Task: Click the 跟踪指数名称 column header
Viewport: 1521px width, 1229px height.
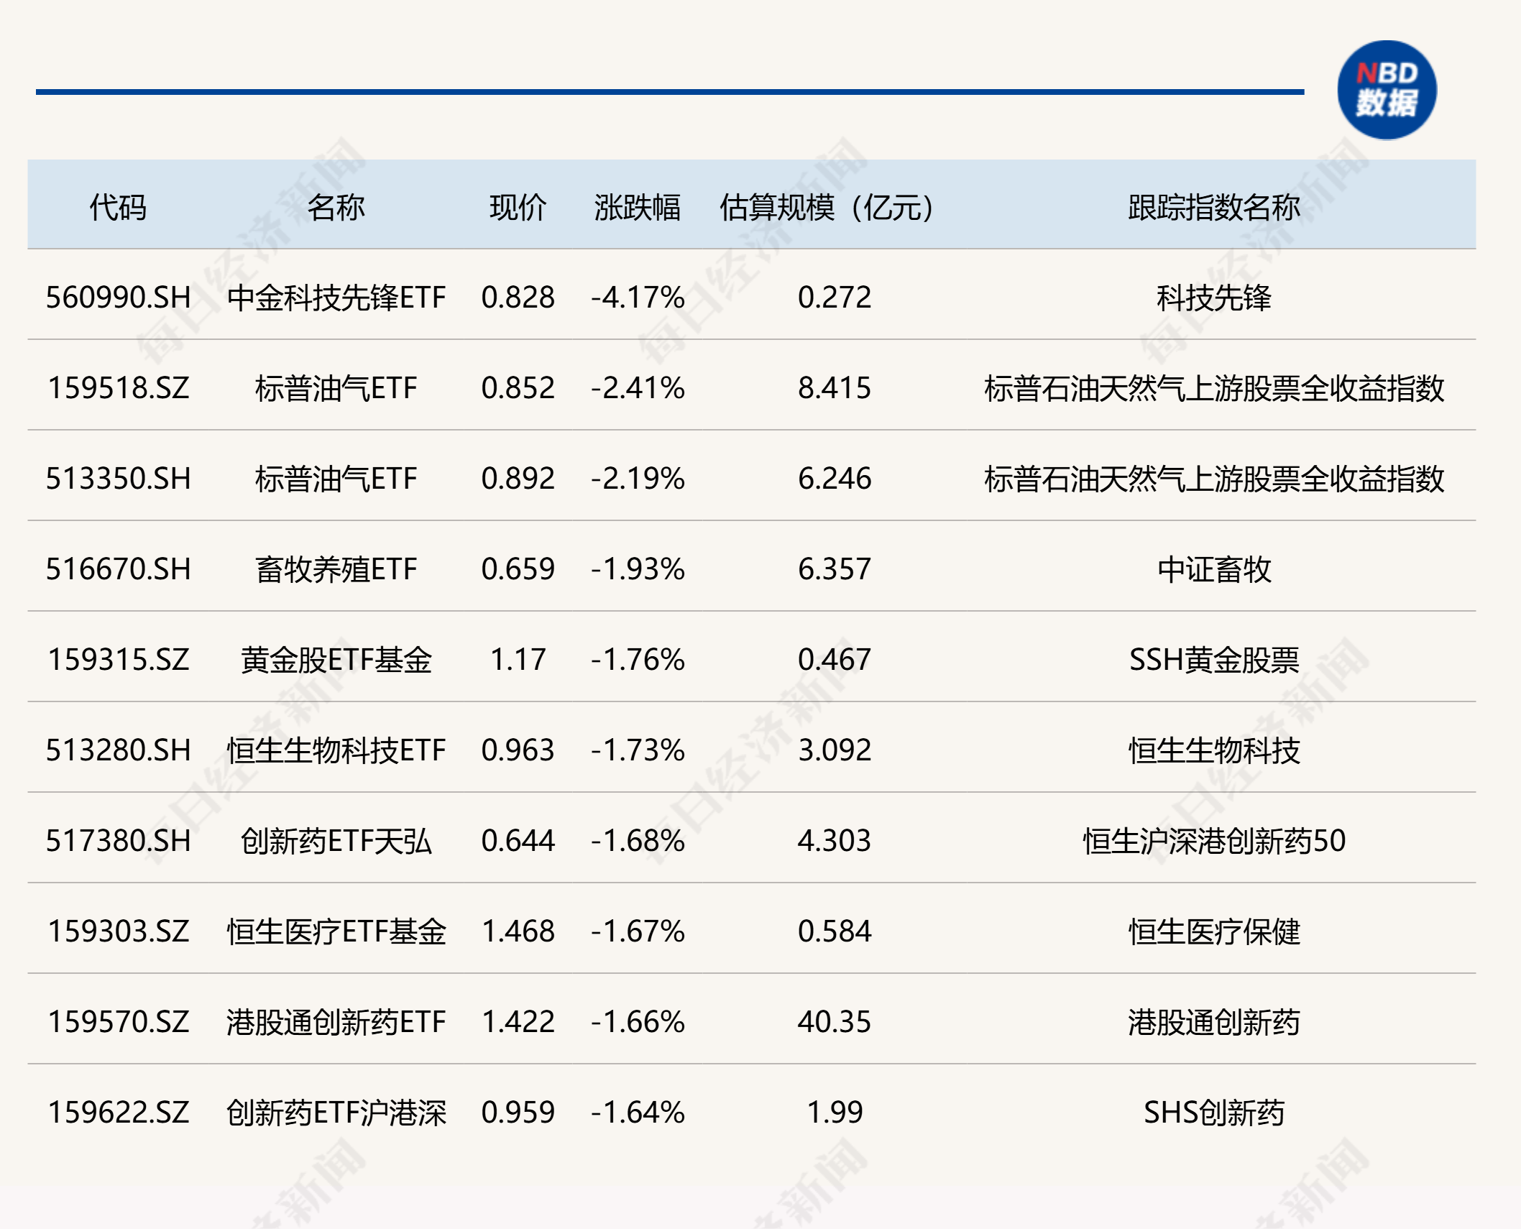Action: click(x=1213, y=207)
